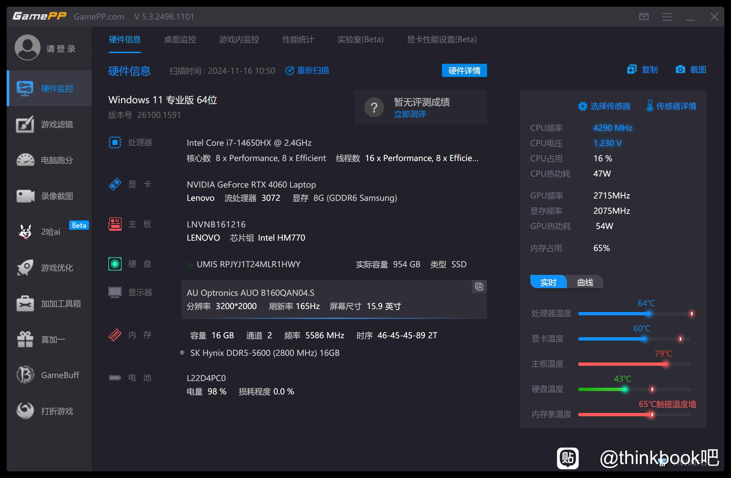The image size is (731, 478).
Task: Click NVIDIA GeForce RTX 4060 Laptop text
Action: [x=251, y=185]
